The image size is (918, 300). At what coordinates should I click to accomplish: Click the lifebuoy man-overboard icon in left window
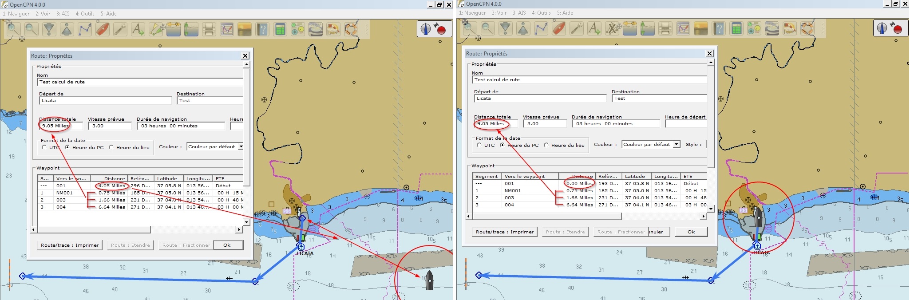pyautogui.click(x=351, y=29)
